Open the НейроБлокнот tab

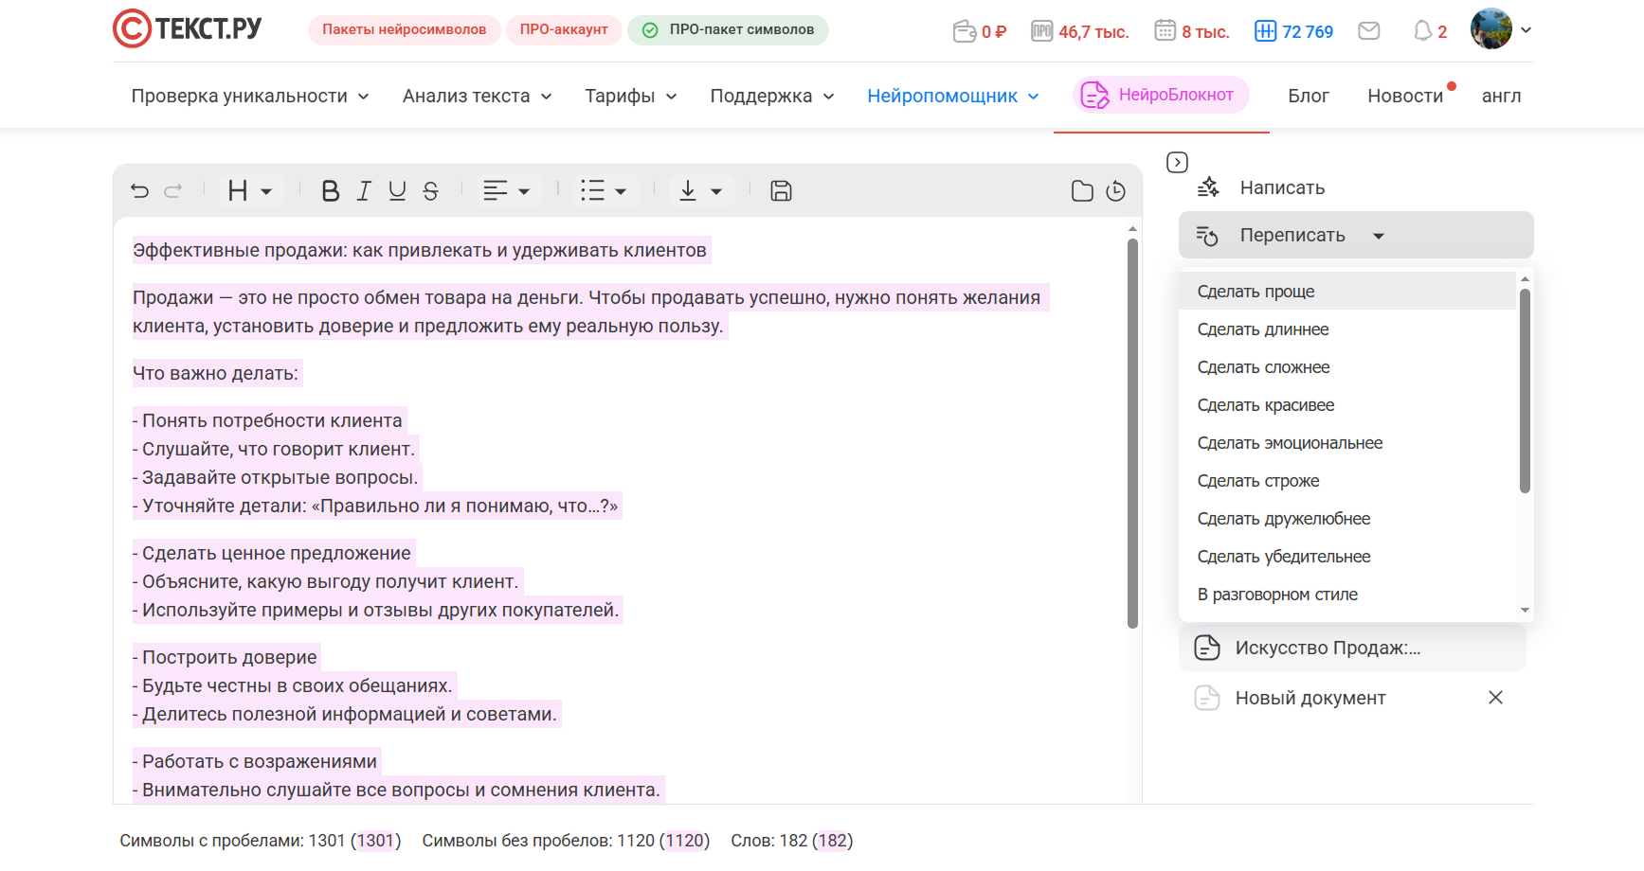tap(1161, 95)
